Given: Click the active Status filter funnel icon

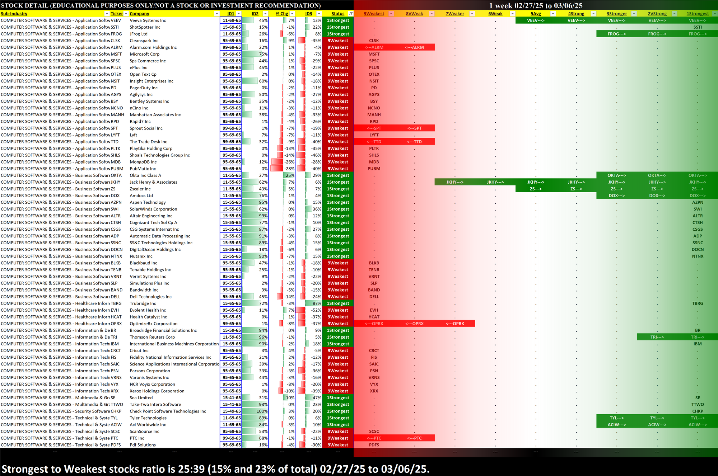Looking at the screenshot, I should (x=351, y=14).
